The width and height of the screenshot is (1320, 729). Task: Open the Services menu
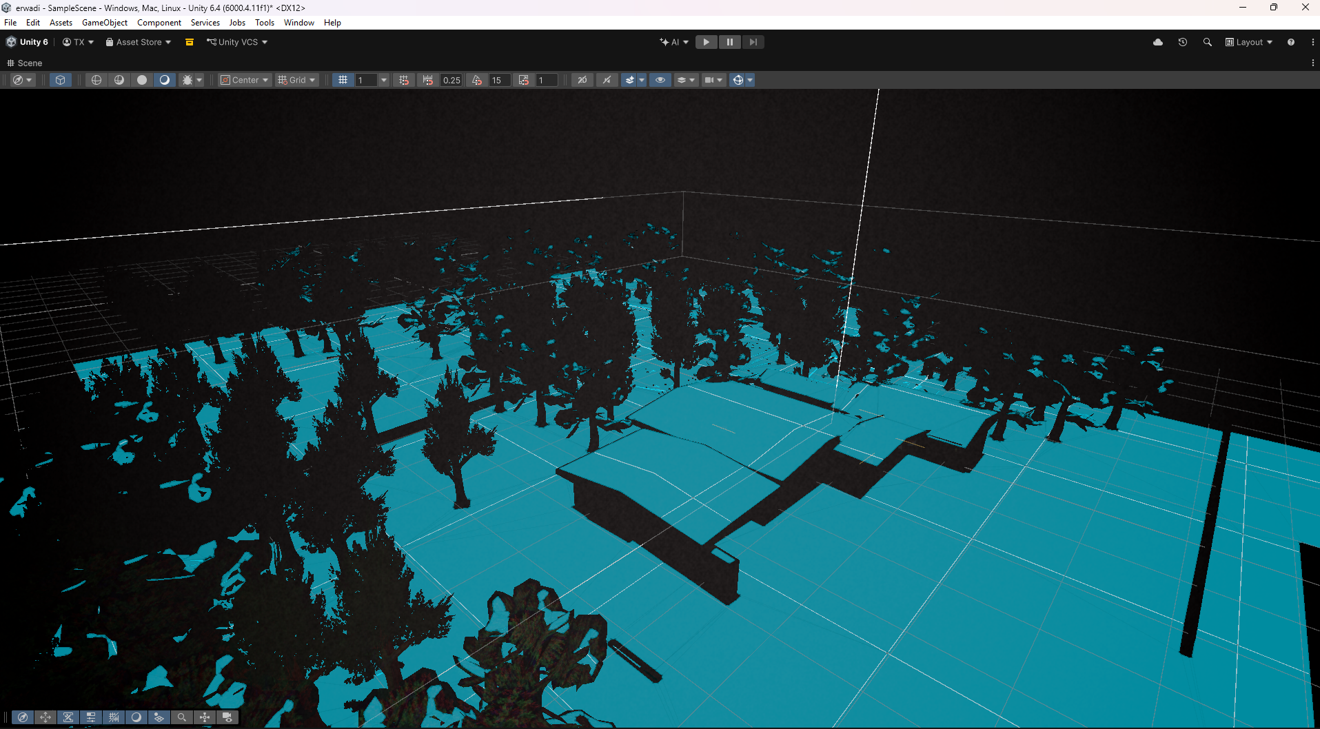[205, 23]
